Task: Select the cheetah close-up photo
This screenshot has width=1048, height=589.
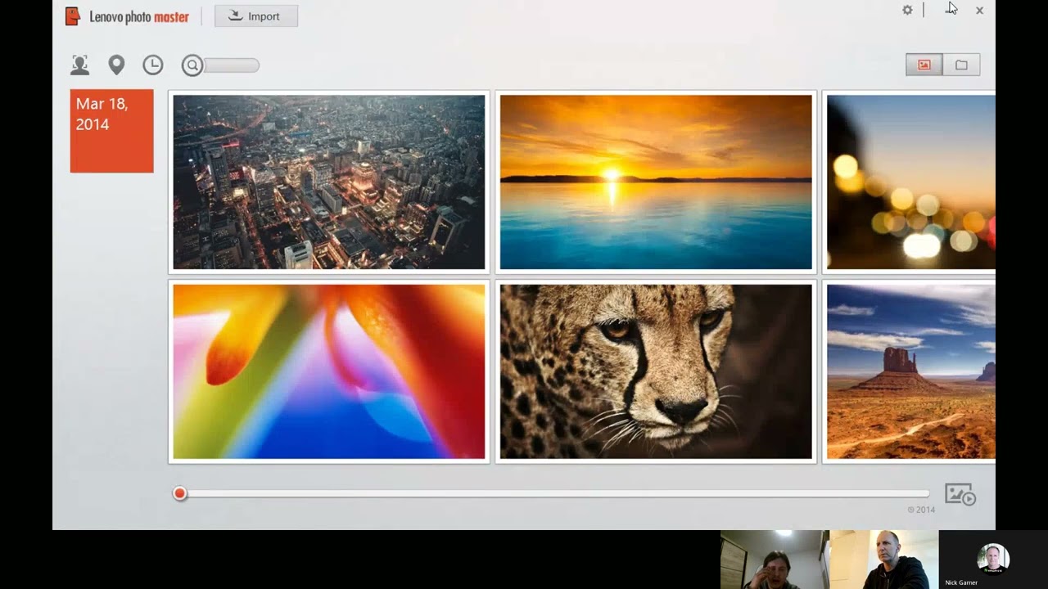Action: tap(656, 371)
